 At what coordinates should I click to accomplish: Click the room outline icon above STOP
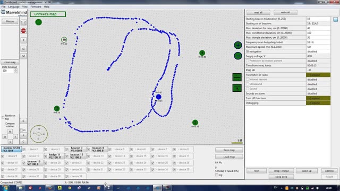point(23,22)
